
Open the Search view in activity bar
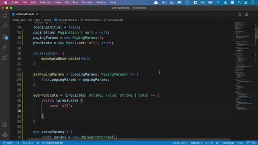pos(5,26)
